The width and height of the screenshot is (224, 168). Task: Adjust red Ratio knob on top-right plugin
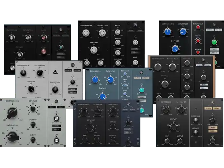(198, 41)
